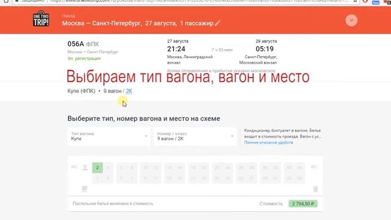
Task: Click the pencil icon to edit search
Action: pyautogui.click(x=217, y=23)
